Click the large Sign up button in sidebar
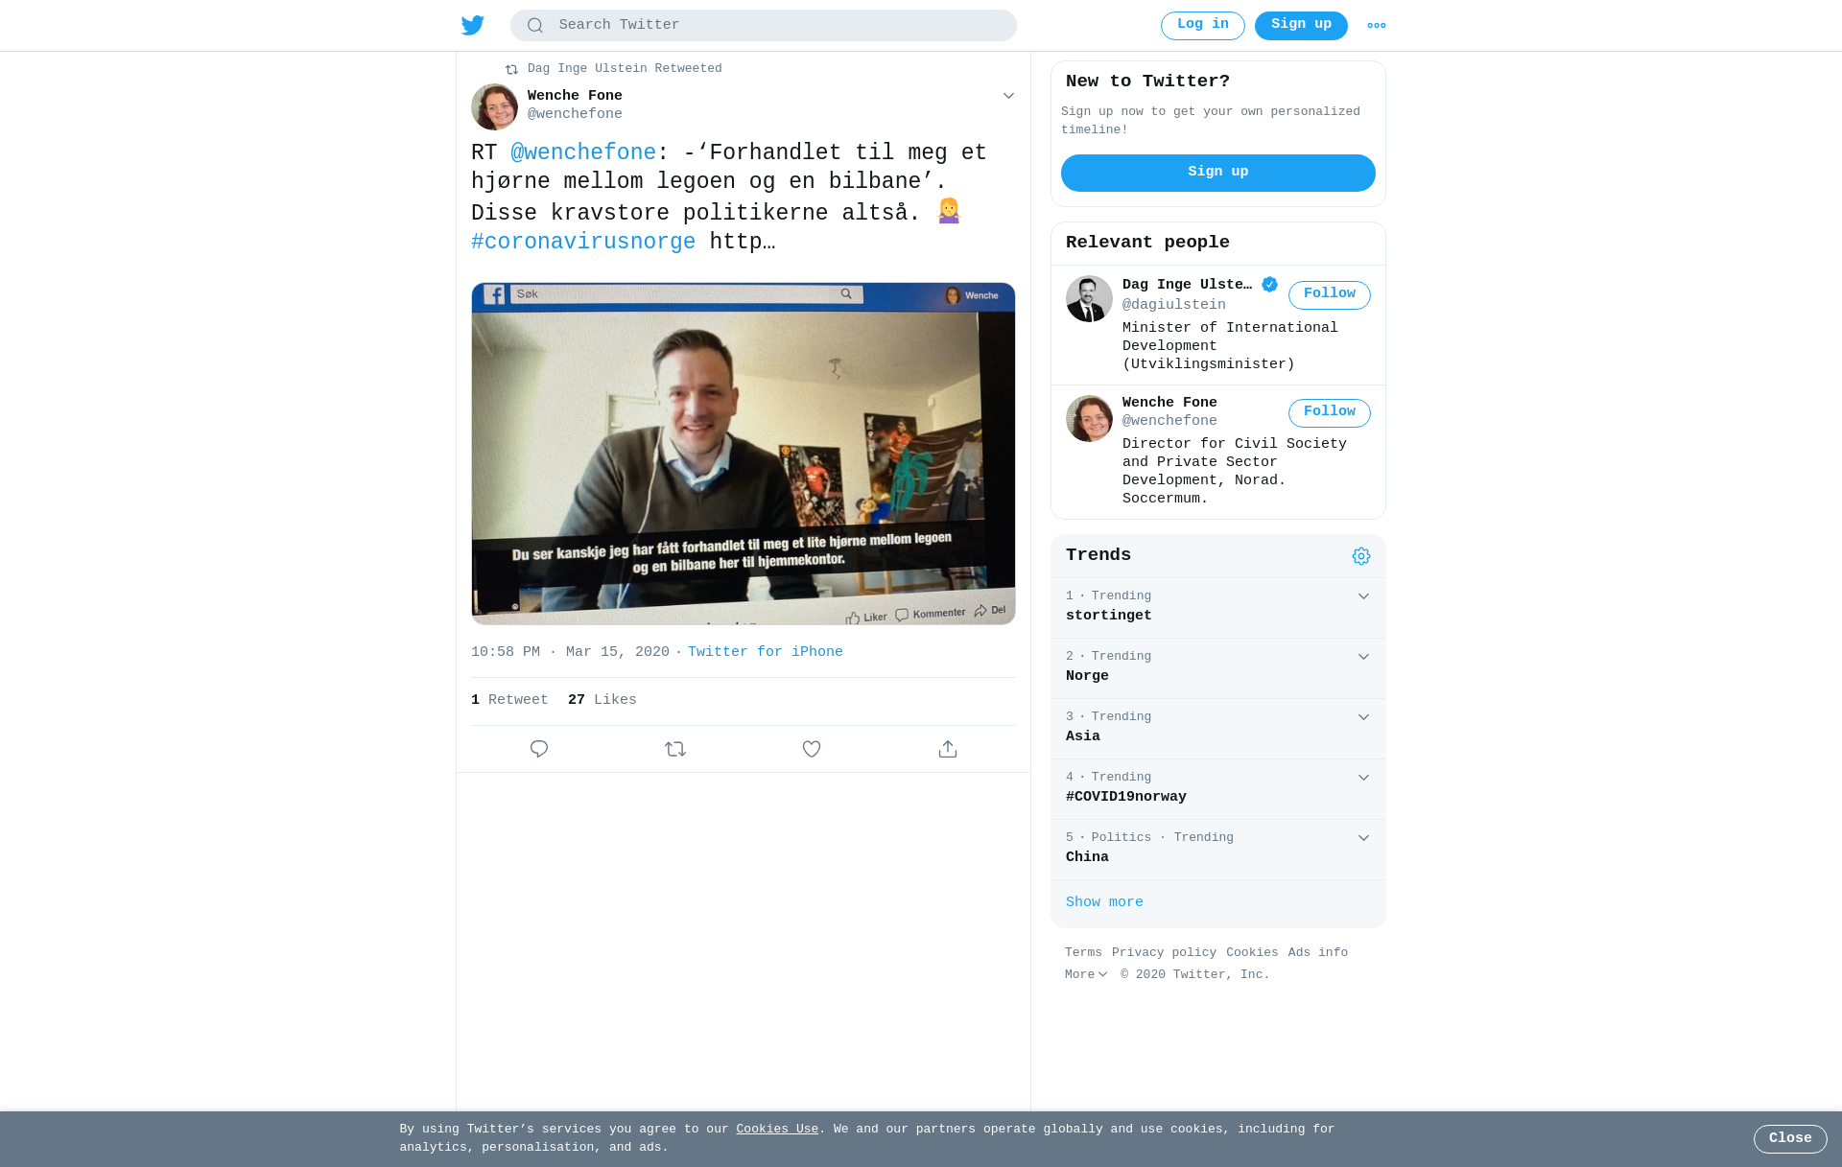Image resolution: width=1842 pixels, height=1167 pixels. (1218, 173)
